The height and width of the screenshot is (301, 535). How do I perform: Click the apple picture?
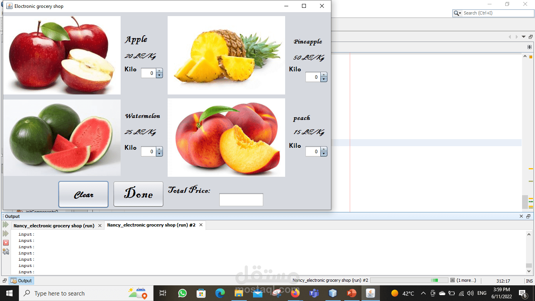coord(62,55)
